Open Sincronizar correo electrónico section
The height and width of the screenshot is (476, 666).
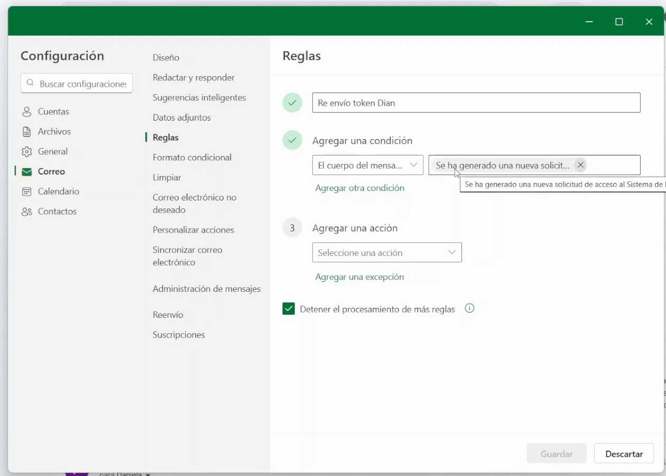tap(188, 256)
